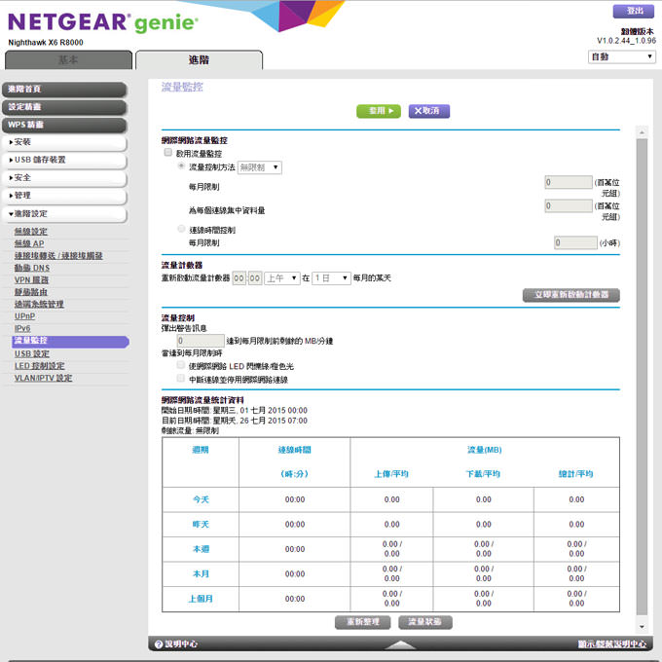Open the 無線 AP link

(29, 243)
